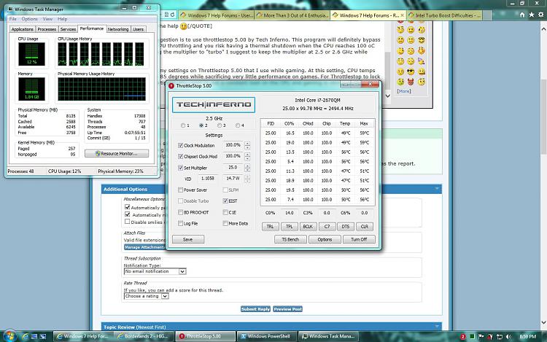Close the active Windows 7 Help Forums tab
The height and width of the screenshot is (342, 547).
pos(402,15)
